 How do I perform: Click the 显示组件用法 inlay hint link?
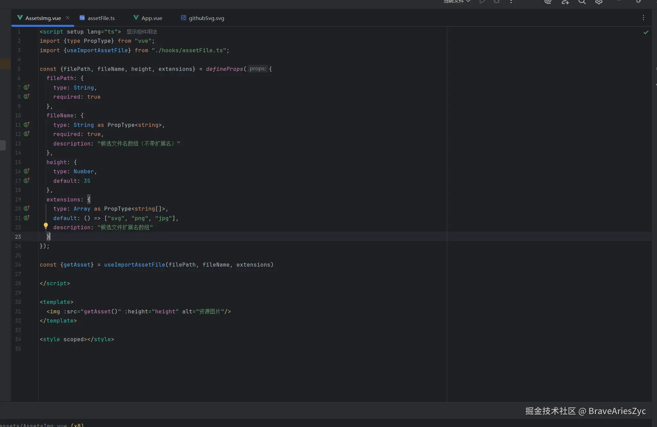tap(142, 32)
